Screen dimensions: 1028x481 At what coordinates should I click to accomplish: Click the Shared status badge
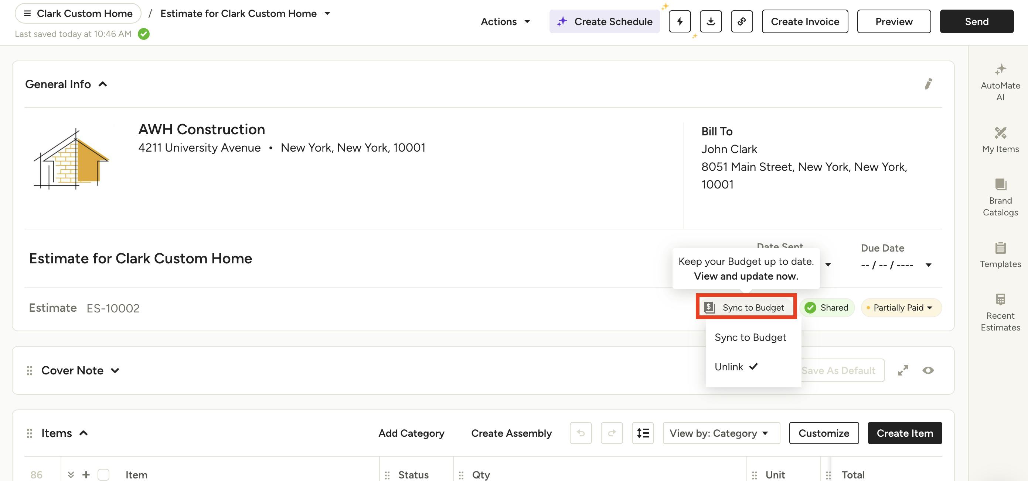coord(827,308)
